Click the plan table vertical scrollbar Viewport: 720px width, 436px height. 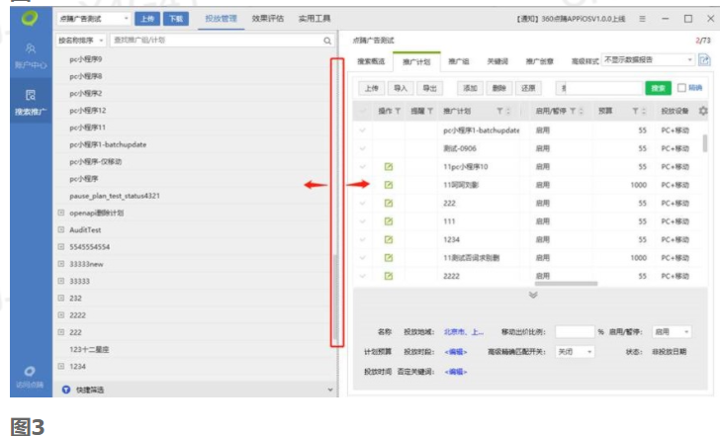(x=705, y=143)
